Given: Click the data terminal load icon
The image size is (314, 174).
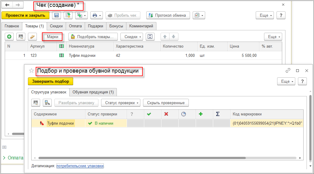Looking at the screenshot, I should pyautogui.click(x=47, y=103).
